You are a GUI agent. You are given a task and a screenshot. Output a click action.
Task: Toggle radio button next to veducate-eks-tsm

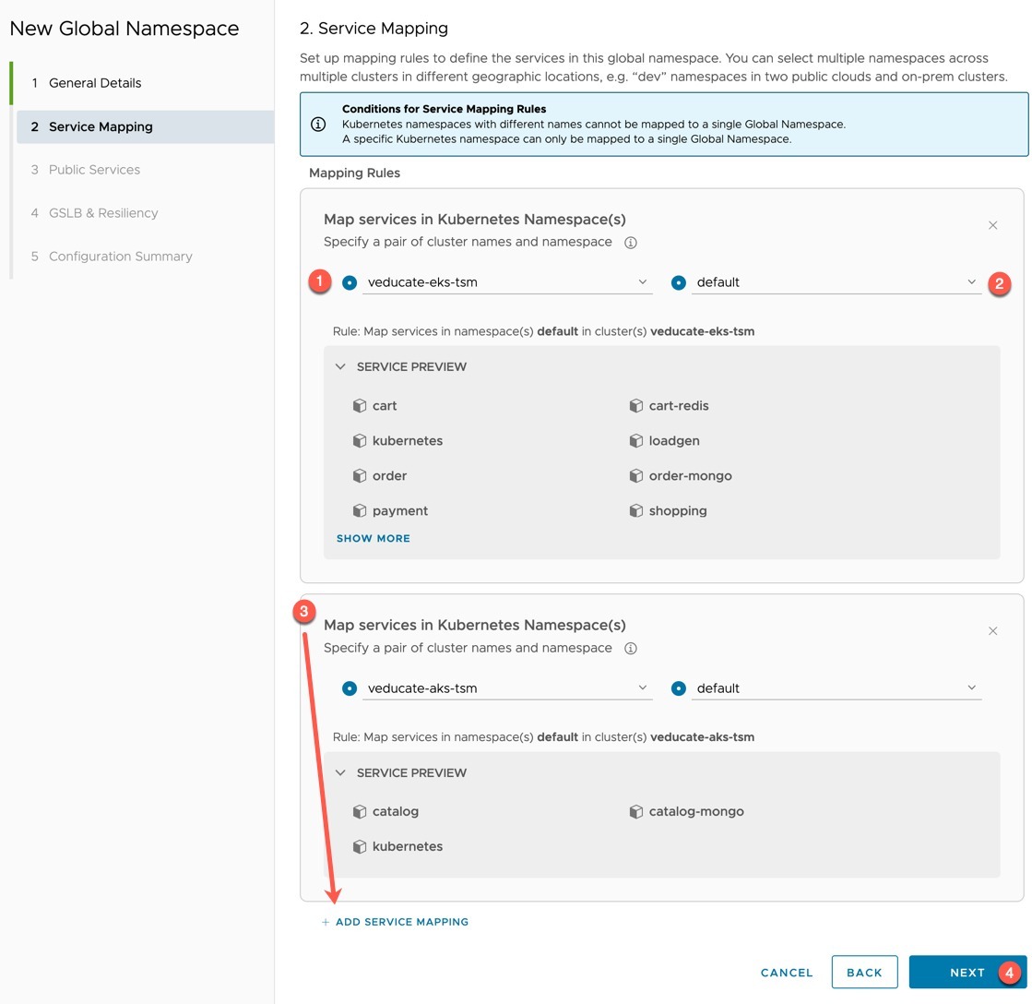[x=350, y=282]
